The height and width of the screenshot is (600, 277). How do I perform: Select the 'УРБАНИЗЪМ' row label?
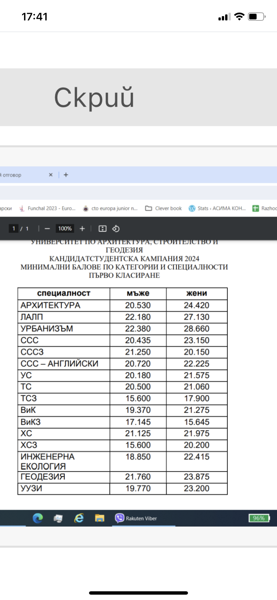(47, 329)
